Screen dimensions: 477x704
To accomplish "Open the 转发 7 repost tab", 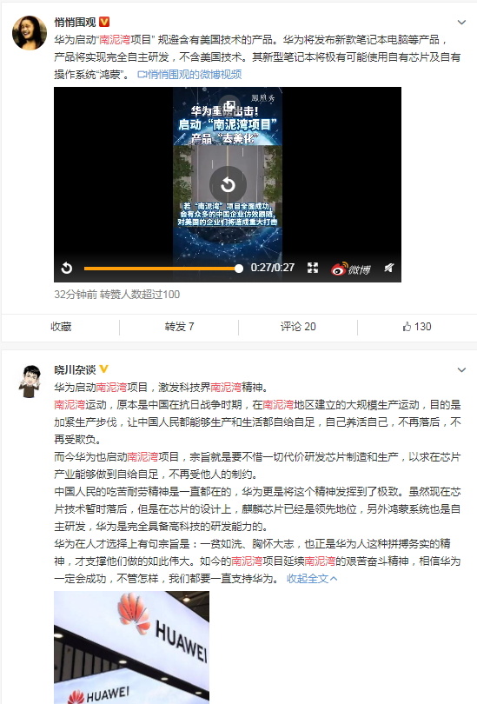I will click(x=179, y=327).
